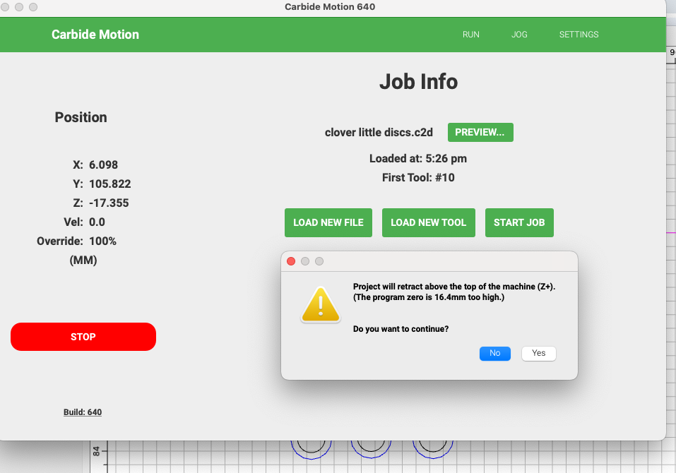Choose No in the warning dialog
Screen dimensions: 676x473
tap(495, 353)
